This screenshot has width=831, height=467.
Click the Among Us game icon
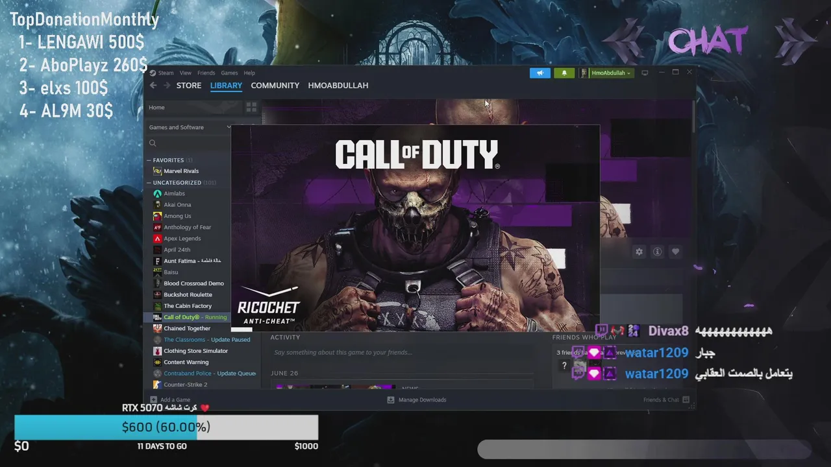point(157,216)
